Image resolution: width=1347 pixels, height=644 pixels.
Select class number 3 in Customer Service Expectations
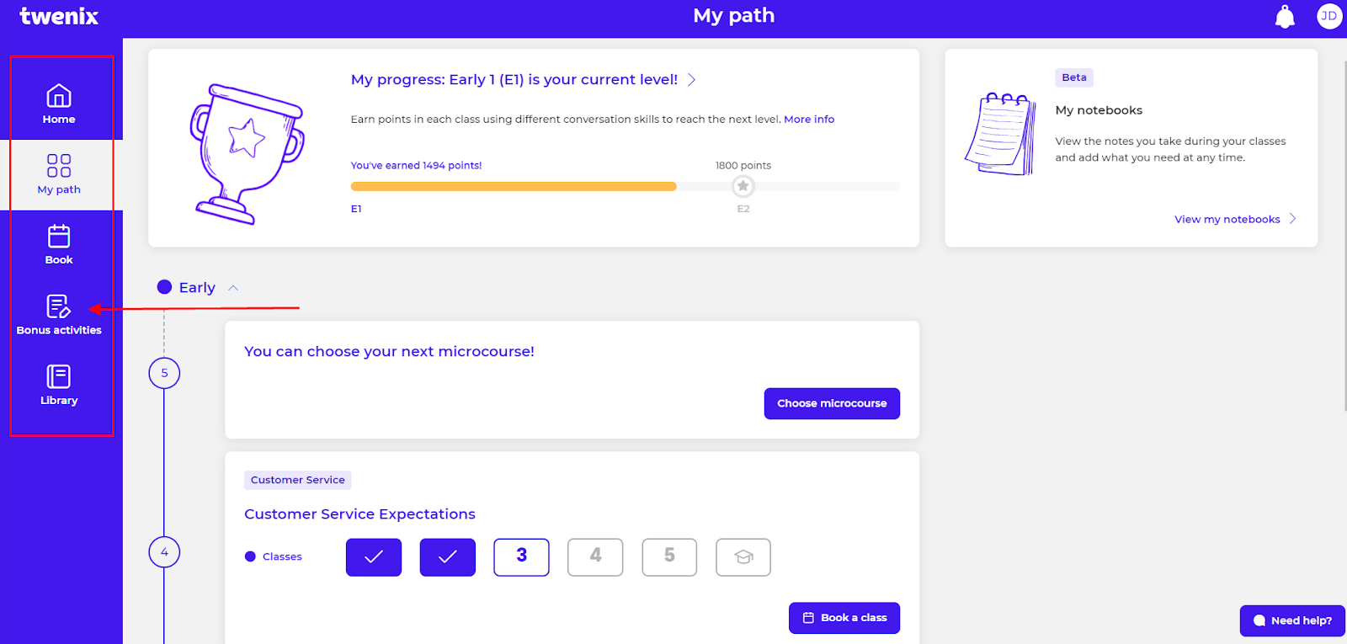(521, 556)
